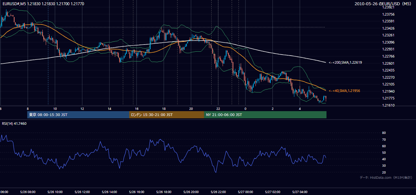
Task: Click price axis value 1.23591
Action: (388, 21)
